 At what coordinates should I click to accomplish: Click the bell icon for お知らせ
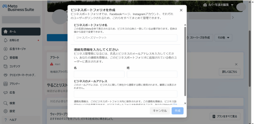coord(6,40)
